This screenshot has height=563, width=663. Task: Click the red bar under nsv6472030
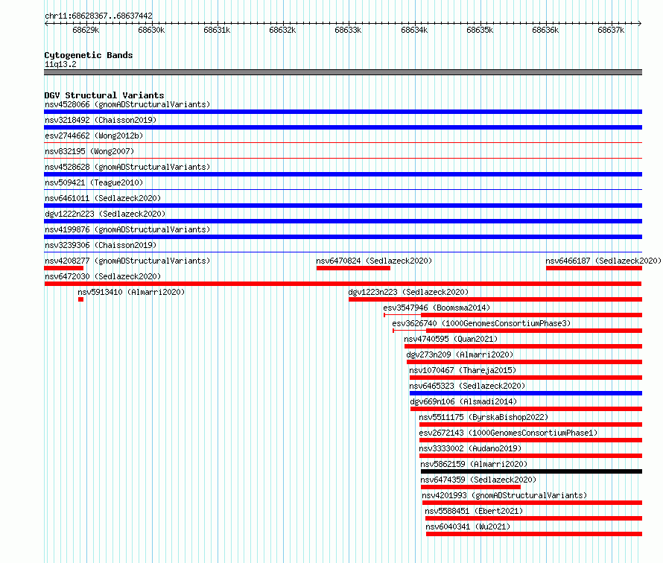tap(343, 284)
